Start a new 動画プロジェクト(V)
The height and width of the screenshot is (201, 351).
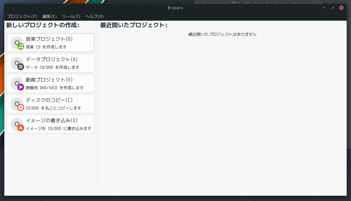(x=50, y=83)
